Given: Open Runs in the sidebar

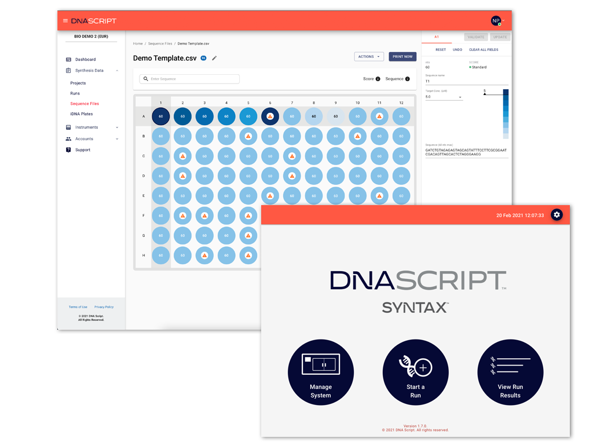Looking at the screenshot, I should tap(75, 93).
